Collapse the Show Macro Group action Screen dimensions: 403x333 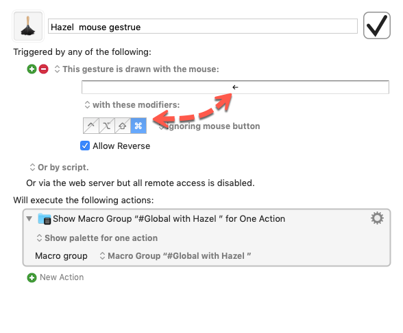click(29, 218)
